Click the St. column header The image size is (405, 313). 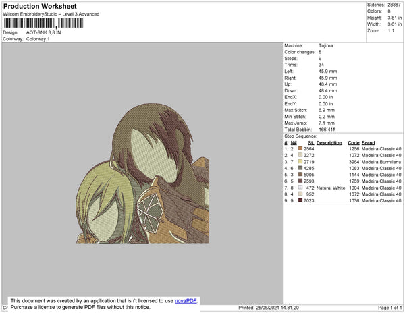point(311,143)
